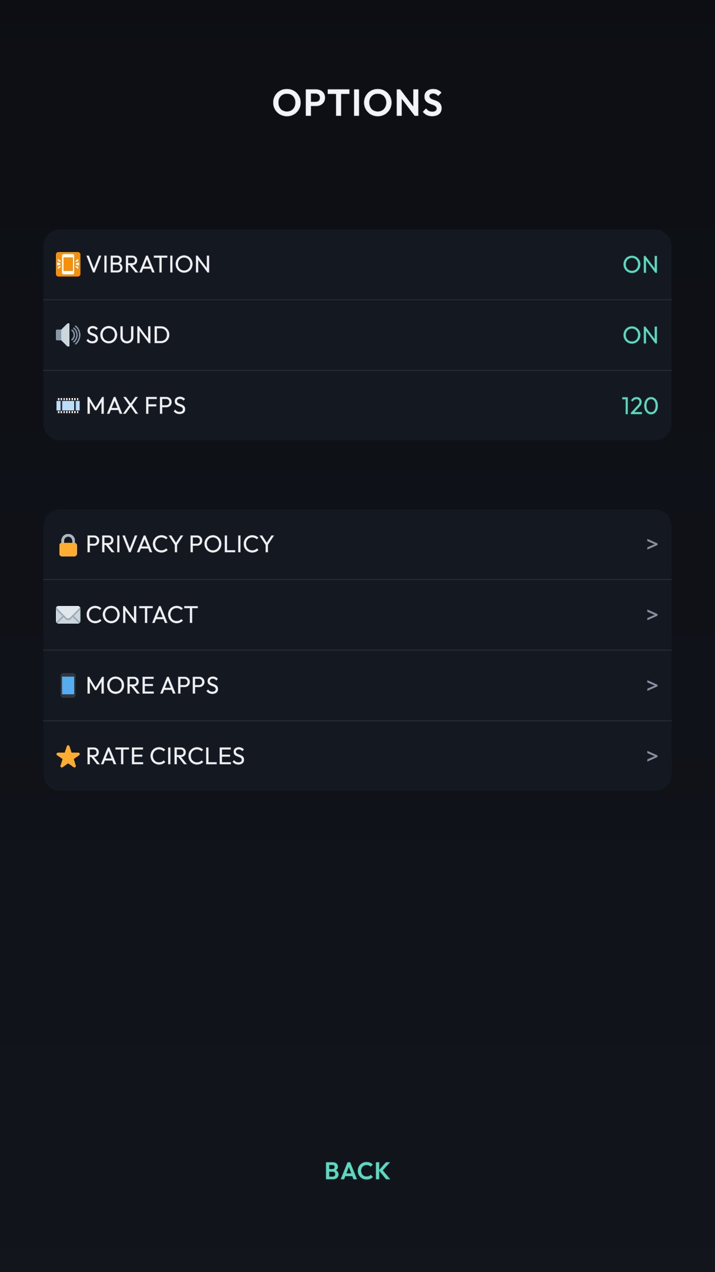Open Contact chevron arrow
The image size is (715, 1272).
coord(652,615)
